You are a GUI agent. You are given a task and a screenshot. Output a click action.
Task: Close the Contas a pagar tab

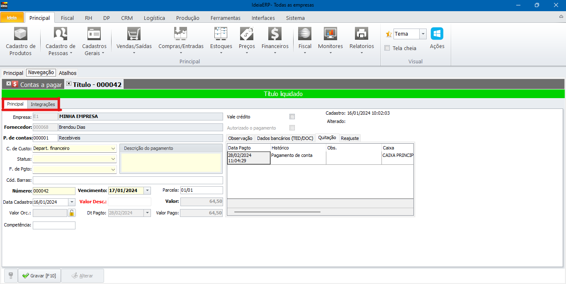tap(9, 84)
